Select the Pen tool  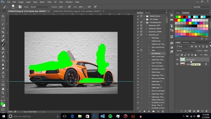pos(3,73)
